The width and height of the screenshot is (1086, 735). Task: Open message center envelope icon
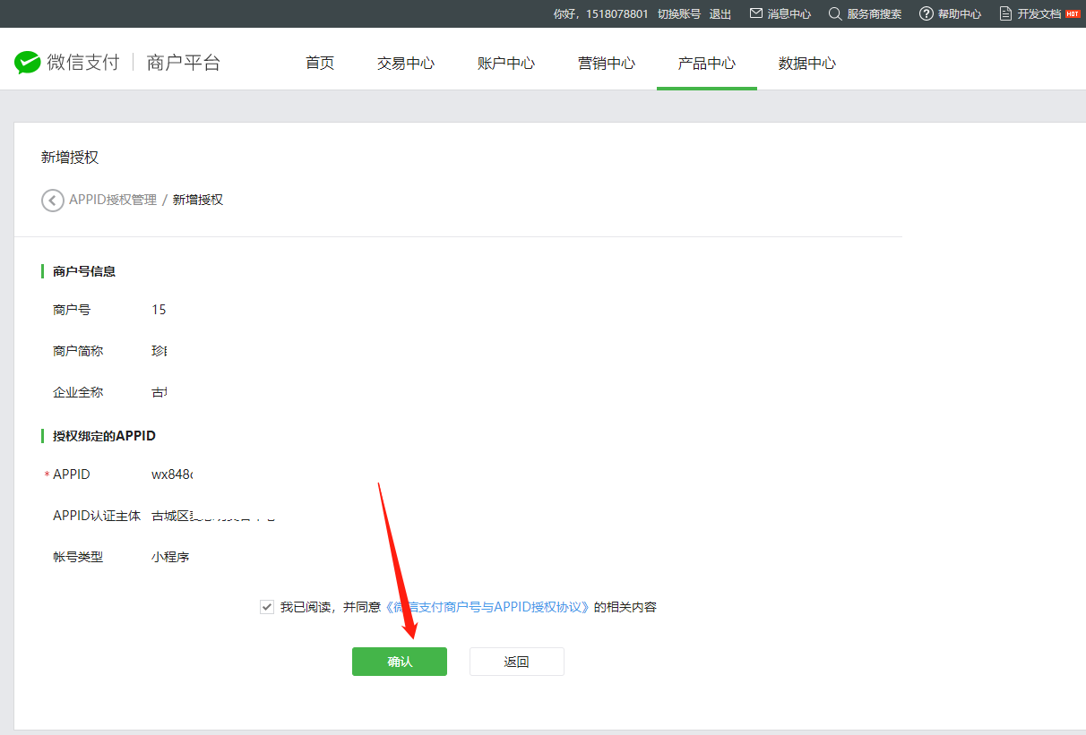pos(756,13)
